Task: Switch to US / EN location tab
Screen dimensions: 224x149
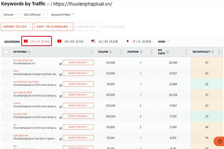Action: 105,42
